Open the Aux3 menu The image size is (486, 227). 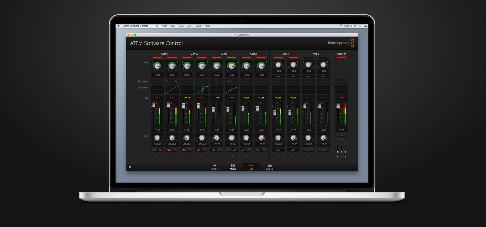[182, 26]
